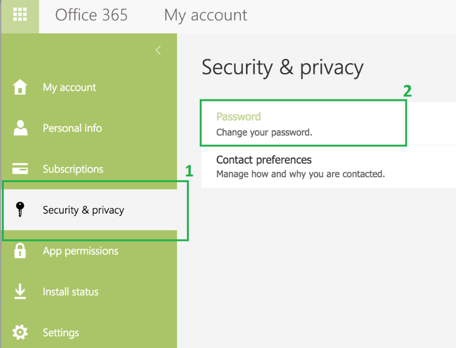456x348 pixels.
Task: Click the credit card Subscriptions icon
Action: point(20,169)
